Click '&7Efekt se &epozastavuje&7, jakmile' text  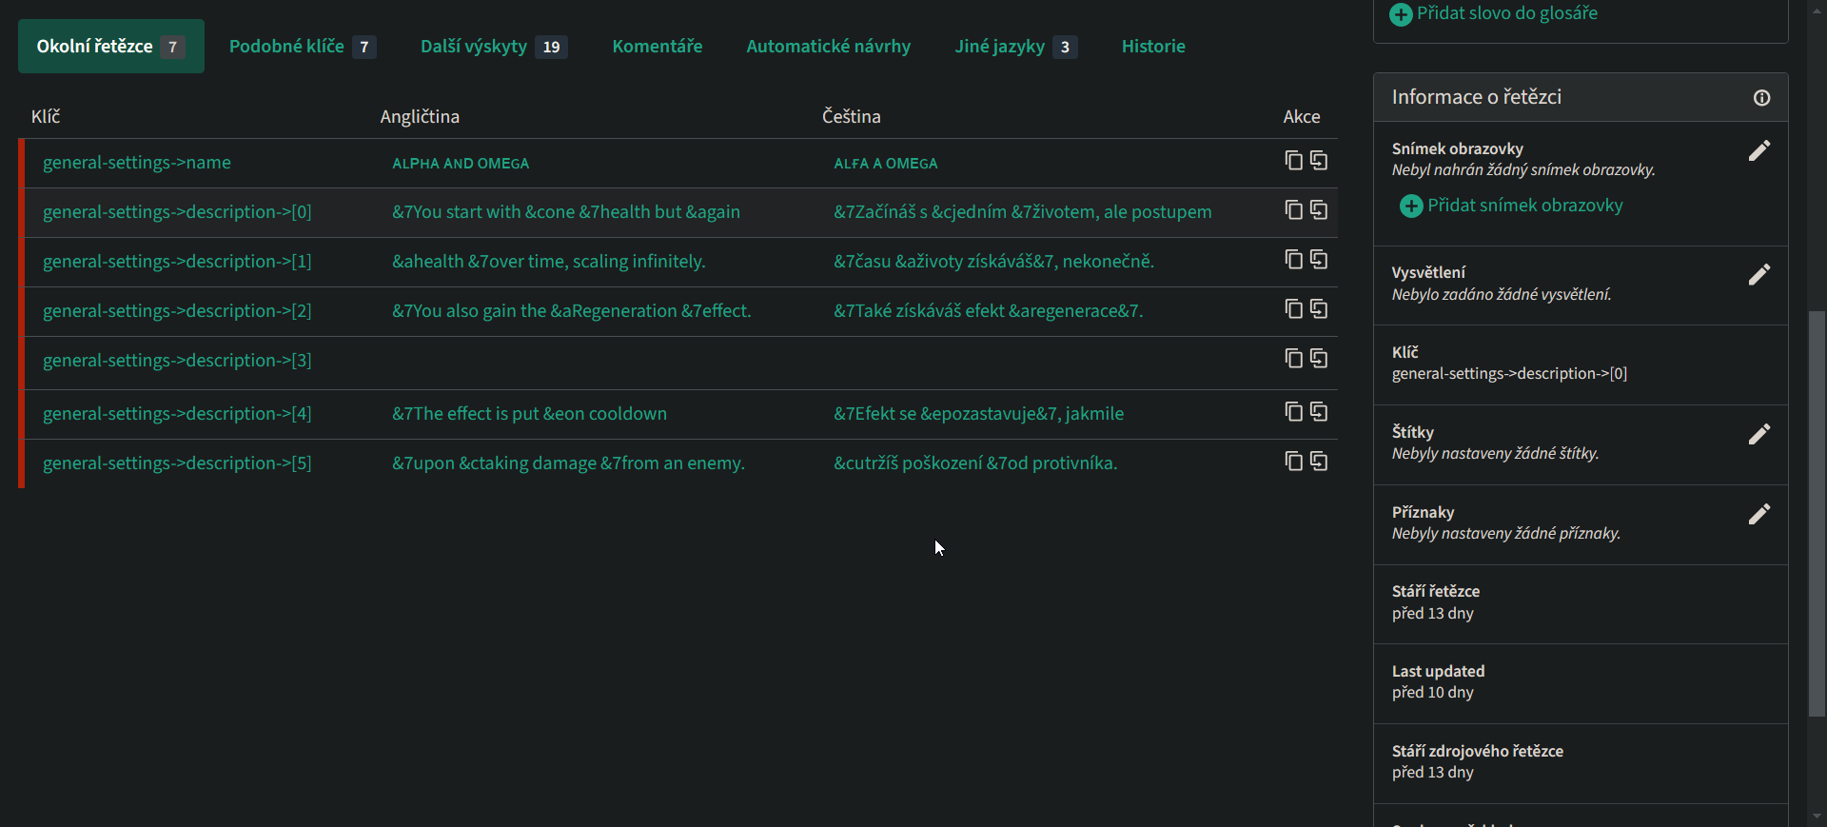[979, 414]
